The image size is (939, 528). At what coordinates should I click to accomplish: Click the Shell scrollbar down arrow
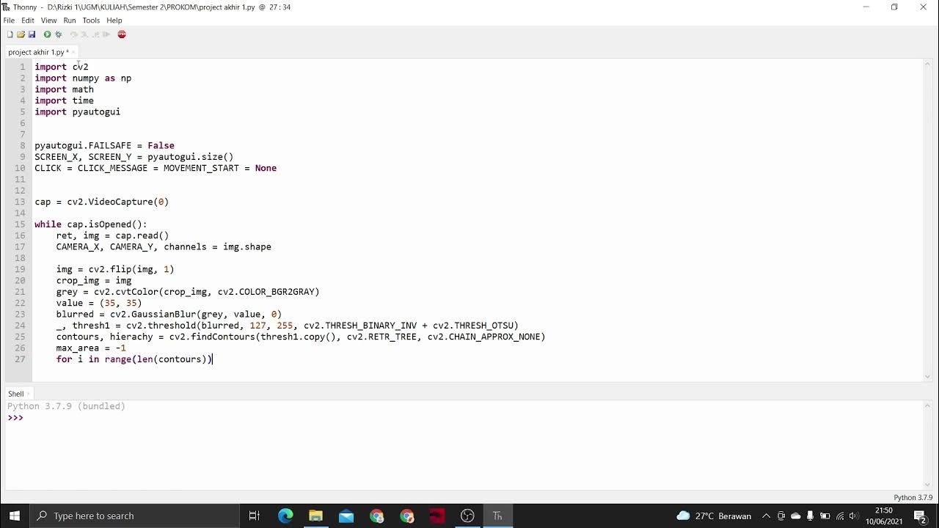coord(927,485)
